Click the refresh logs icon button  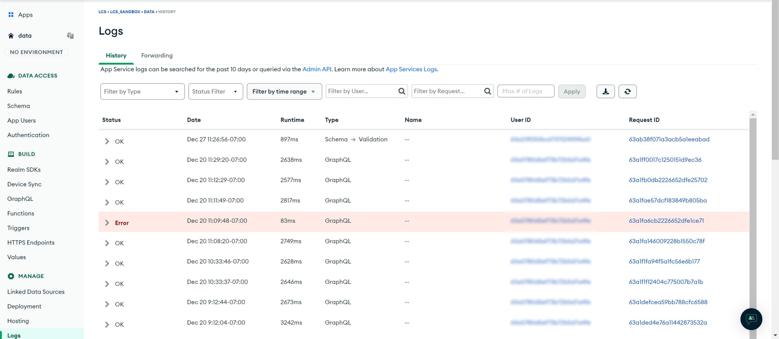tap(627, 92)
